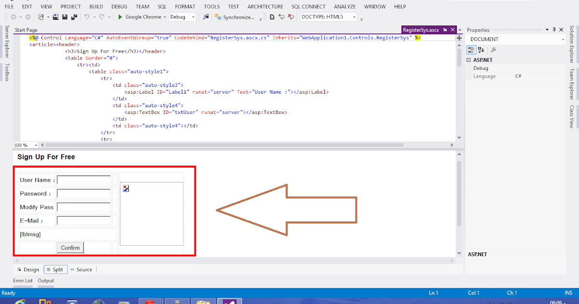Image resolution: width=579 pixels, height=304 pixels.
Task: Click the Confirm button in the form preview
Action: coord(70,248)
